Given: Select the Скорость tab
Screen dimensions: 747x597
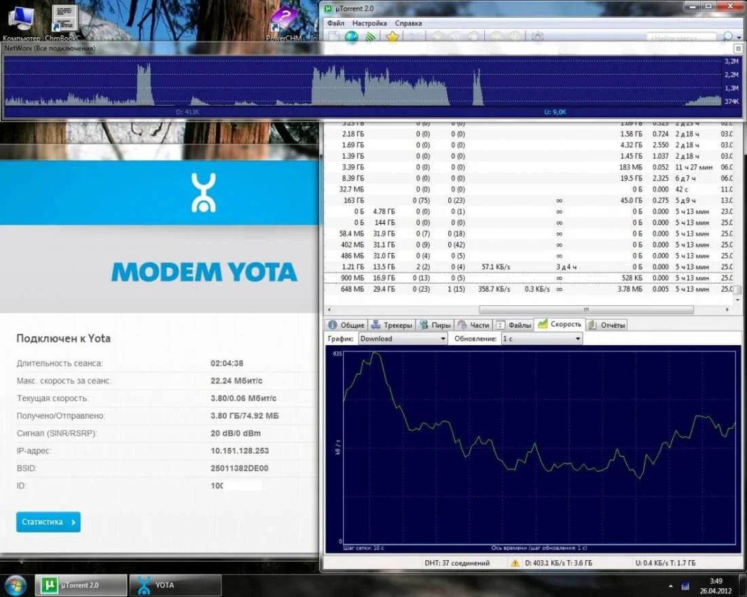Looking at the screenshot, I should pyautogui.click(x=560, y=324).
